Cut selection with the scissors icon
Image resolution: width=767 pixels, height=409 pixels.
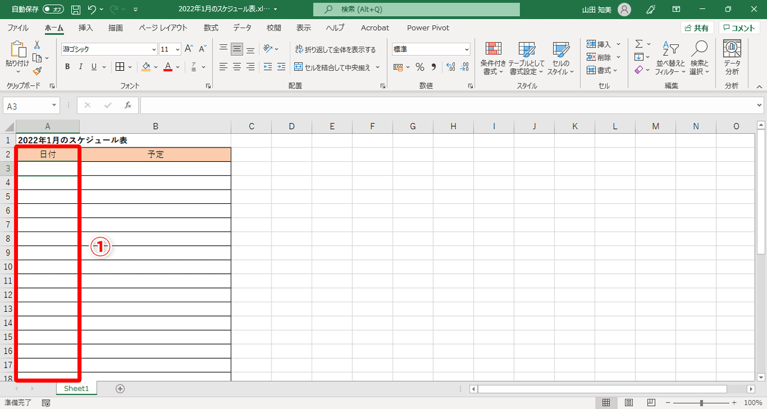[x=37, y=44]
